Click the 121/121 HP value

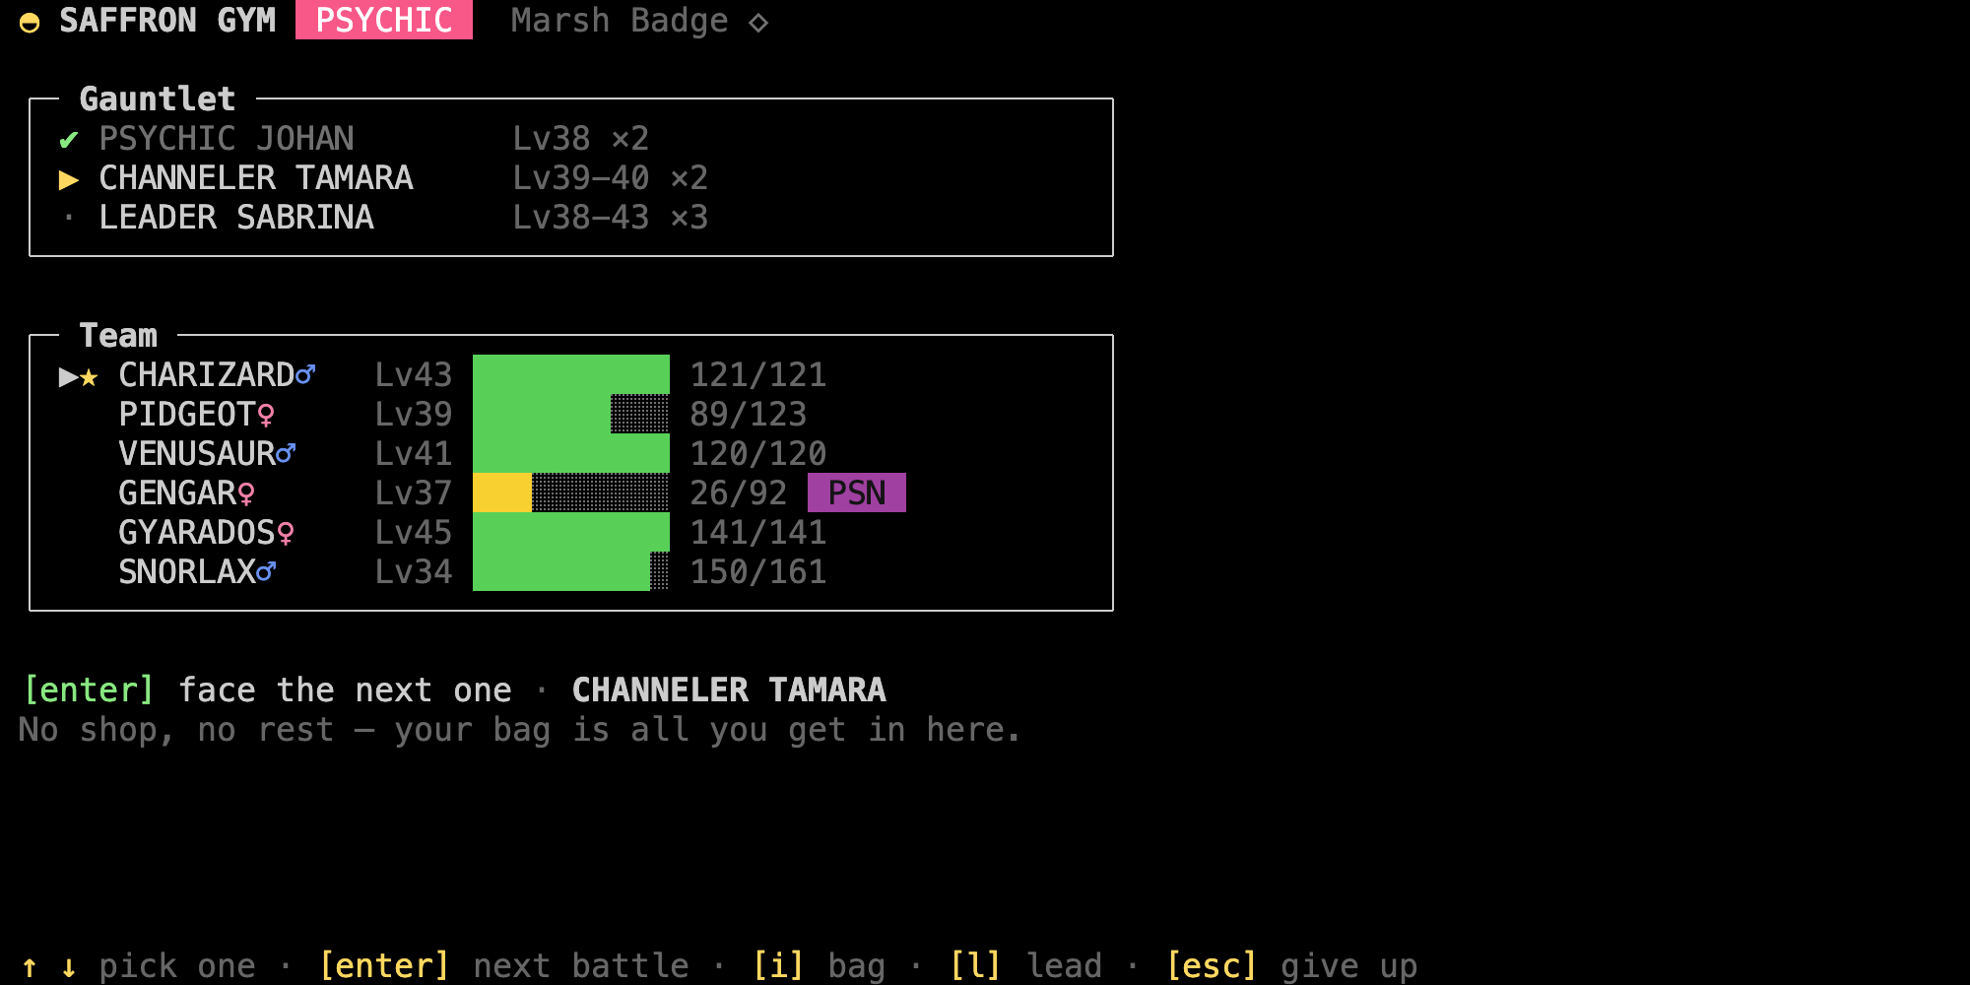coord(758,375)
